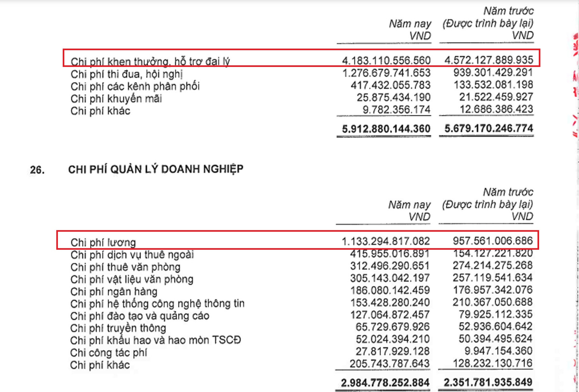579x392 pixels.
Task: Click 'Chi phí khấu hao và hao mòn TSCĐ'
Action: pos(155,340)
